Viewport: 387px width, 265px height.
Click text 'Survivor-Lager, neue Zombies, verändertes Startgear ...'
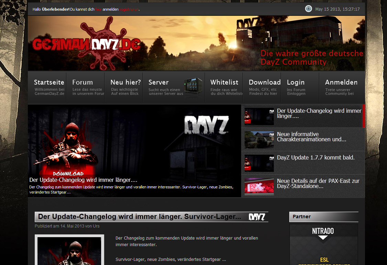[171, 260]
